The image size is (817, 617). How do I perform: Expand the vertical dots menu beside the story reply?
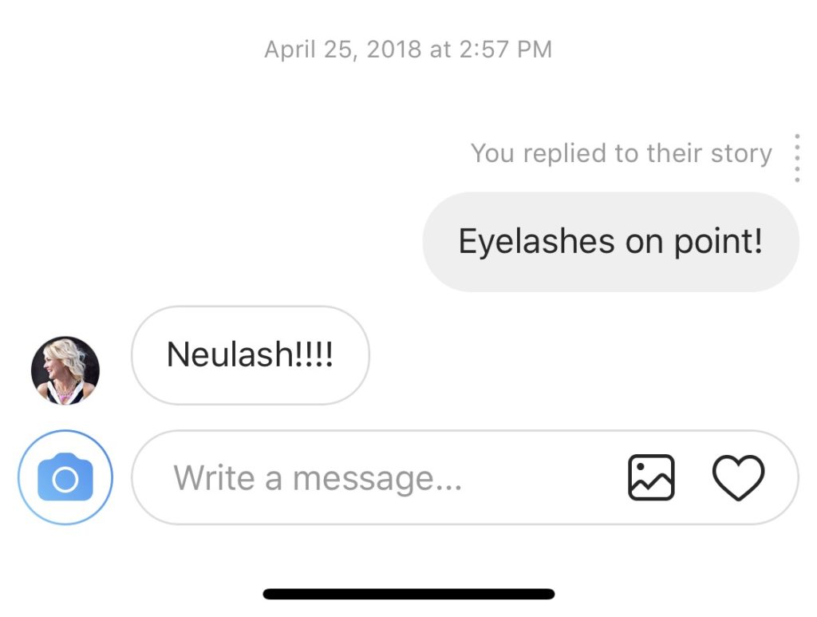pos(796,159)
